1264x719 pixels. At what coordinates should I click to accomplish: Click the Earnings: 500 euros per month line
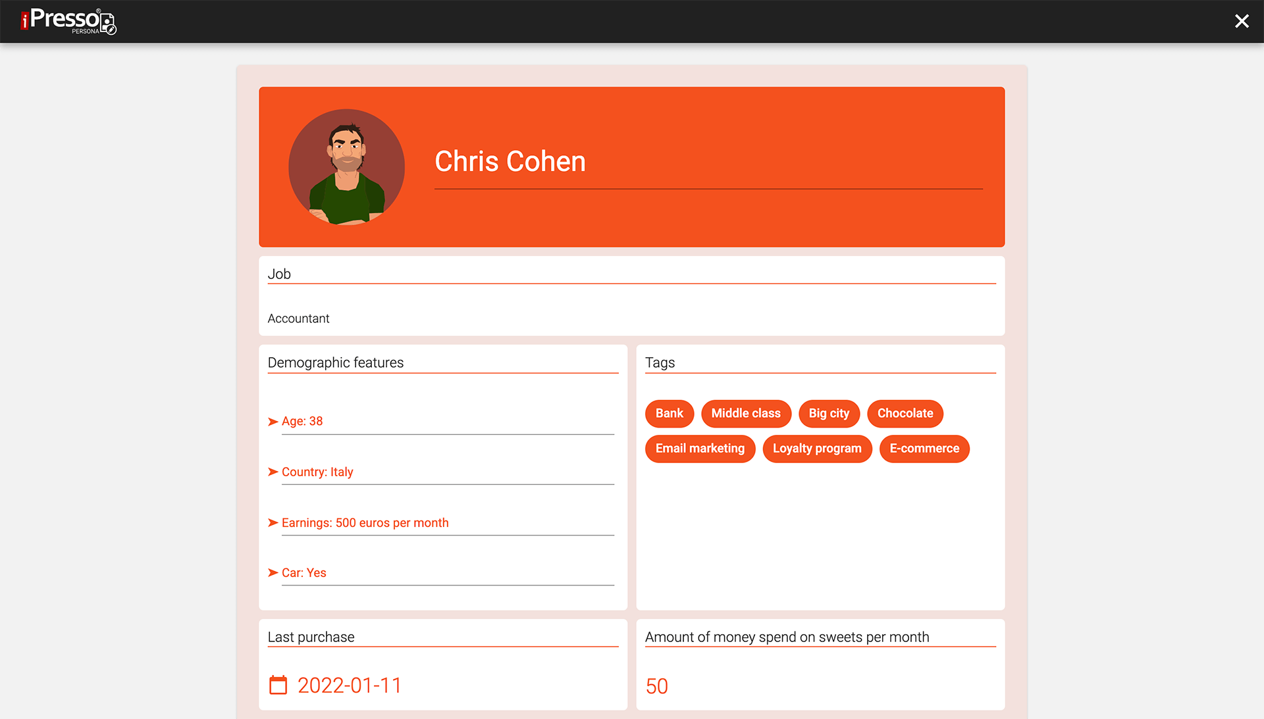[365, 523]
